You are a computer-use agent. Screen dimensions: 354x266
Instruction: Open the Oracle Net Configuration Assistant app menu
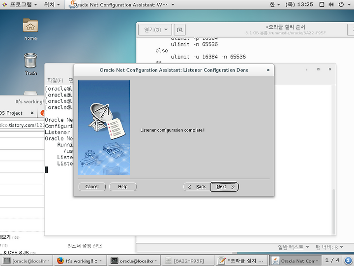coord(121,4)
